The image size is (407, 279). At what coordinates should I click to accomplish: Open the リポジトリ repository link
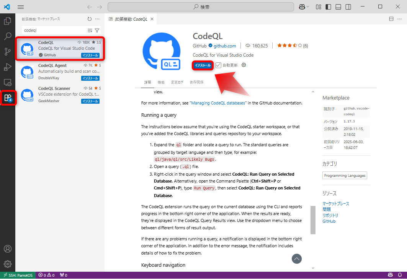point(330,215)
